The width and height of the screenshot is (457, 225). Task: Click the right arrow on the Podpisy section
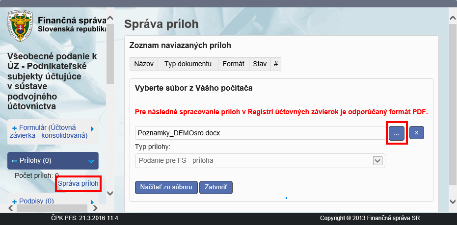[x=92, y=201]
